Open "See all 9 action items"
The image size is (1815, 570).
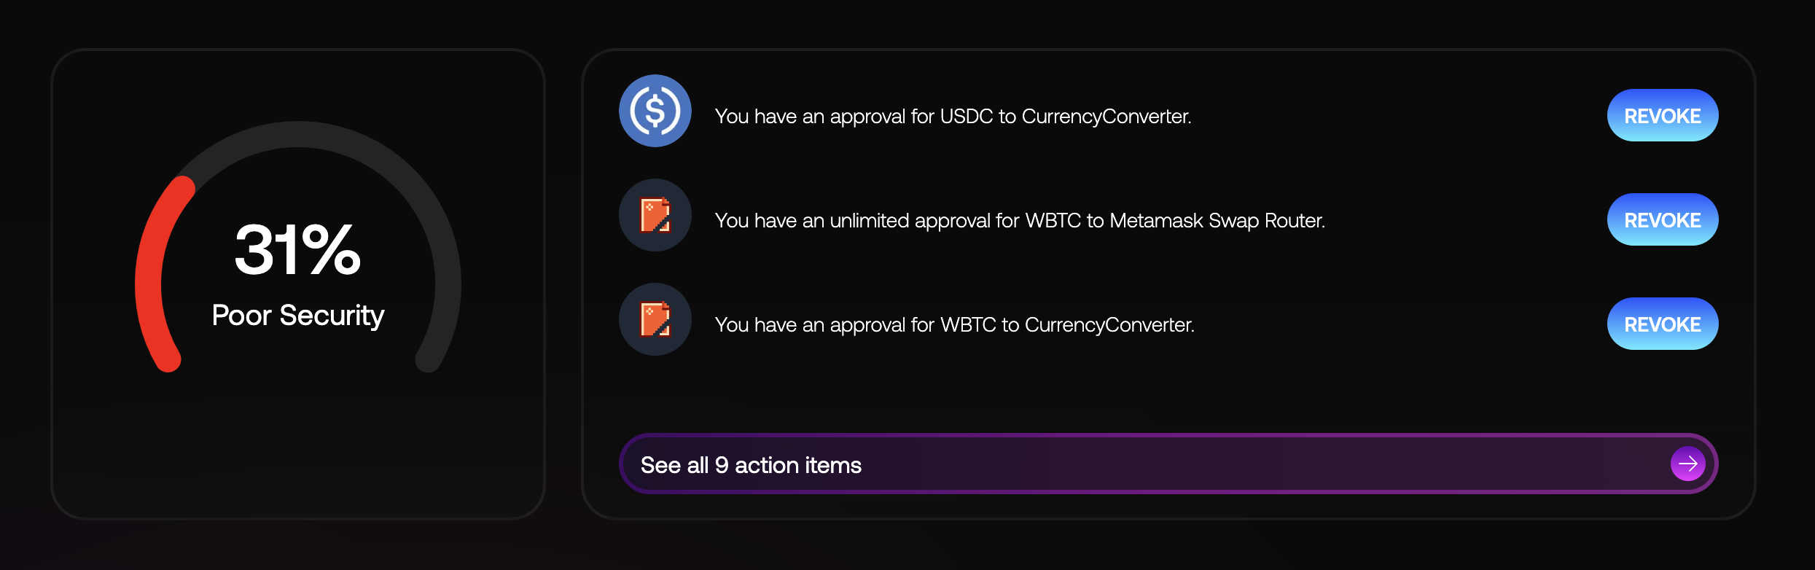(x=751, y=465)
